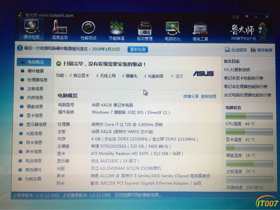Image resolution: width=280 pixels, height=210 pixels.
Task: Click the 复制信息 copy info link
Action: click(x=208, y=97)
